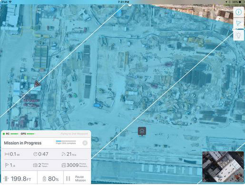
Task: Select the white waypoint handle at top edge
Action: (x=130, y=5)
